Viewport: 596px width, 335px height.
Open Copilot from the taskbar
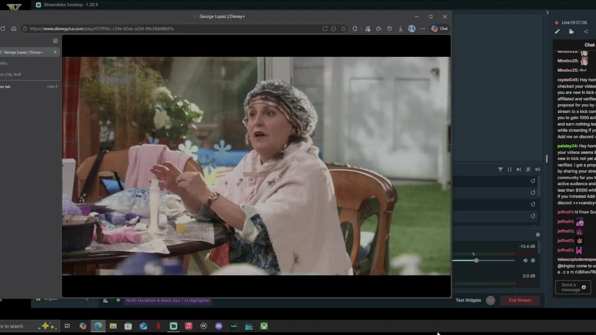pos(83,326)
